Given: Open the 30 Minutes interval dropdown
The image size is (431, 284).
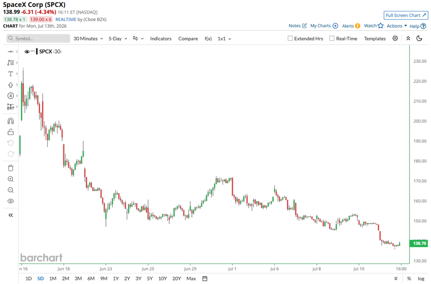Looking at the screenshot, I should click(88, 38).
